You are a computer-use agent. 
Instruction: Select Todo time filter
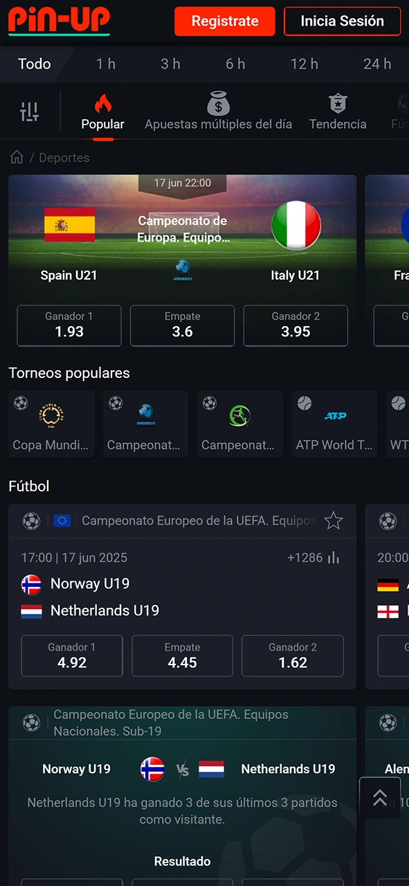tap(35, 64)
